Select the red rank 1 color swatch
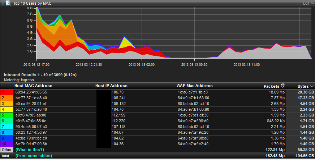The image size is (315, 160). [7, 92]
